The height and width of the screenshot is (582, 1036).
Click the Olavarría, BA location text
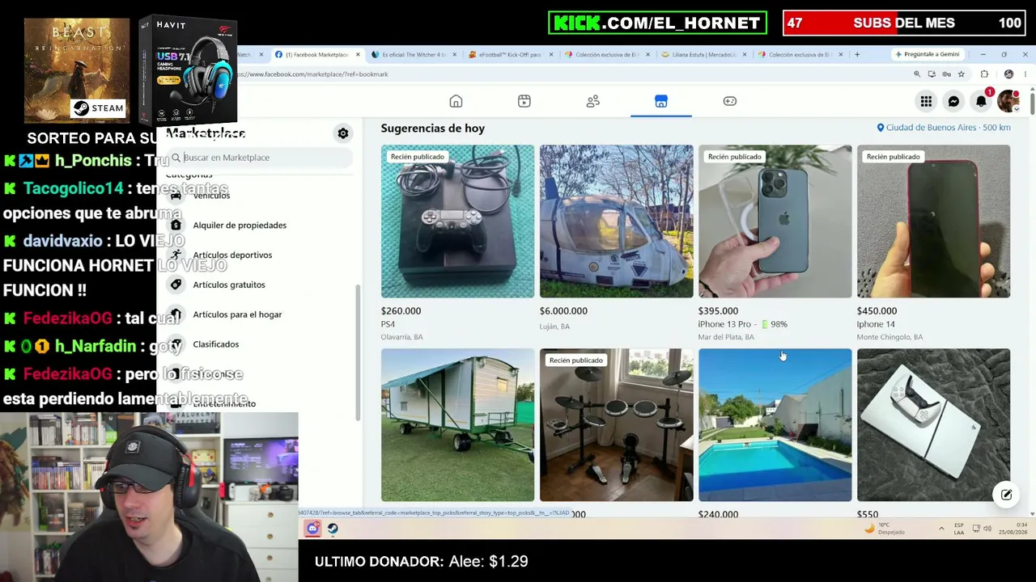402,337
